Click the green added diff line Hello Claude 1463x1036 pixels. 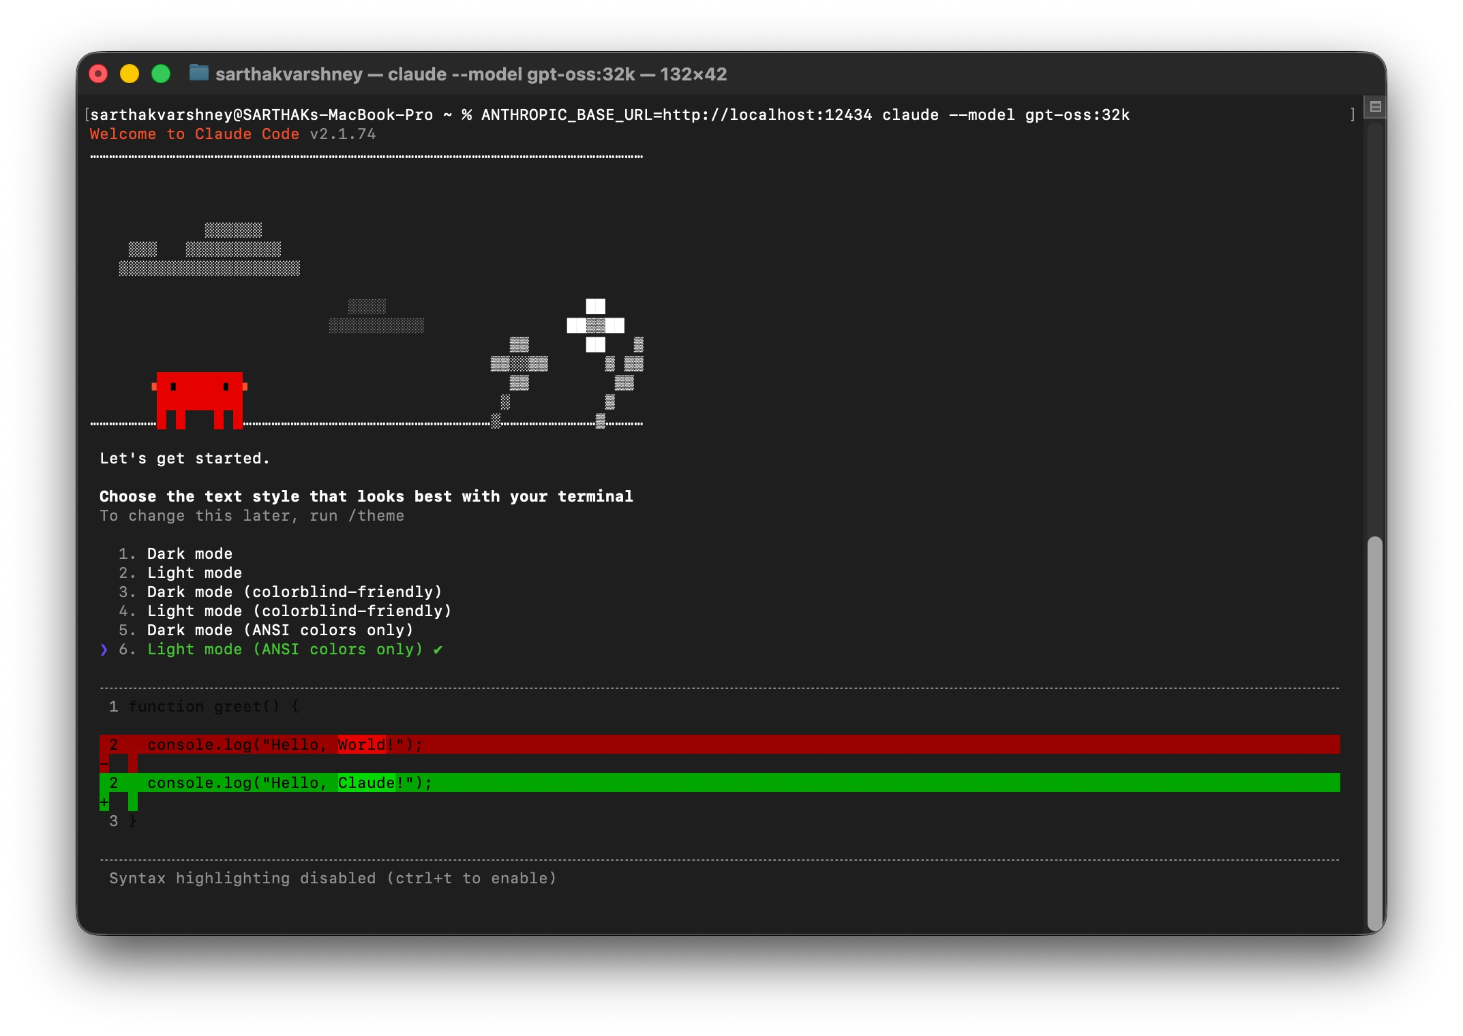click(x=720, y=783)
